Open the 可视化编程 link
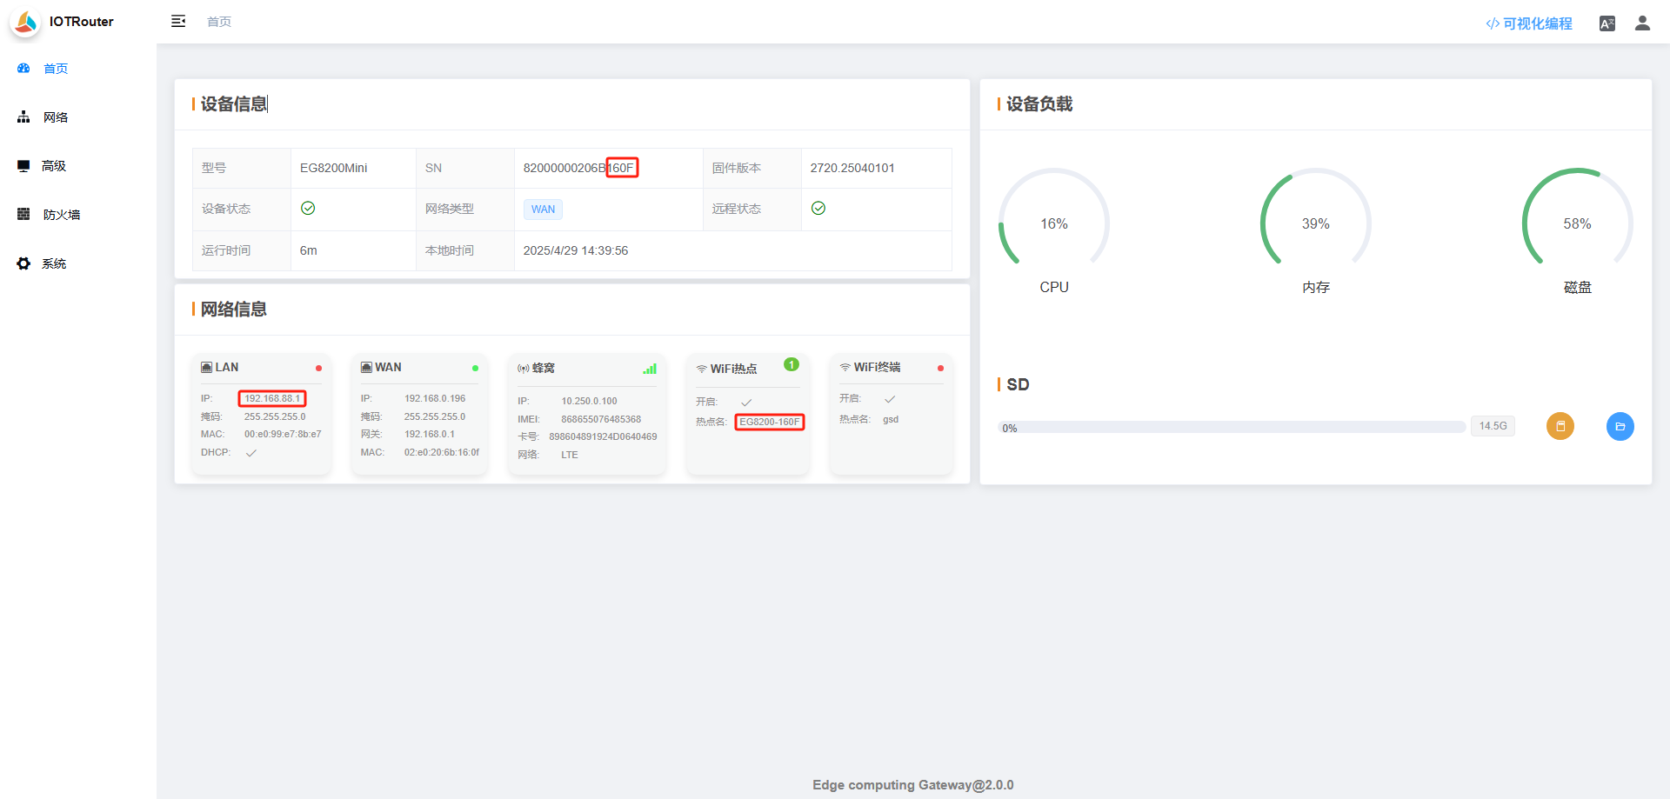The image size is (1670, 799). 1529,23
